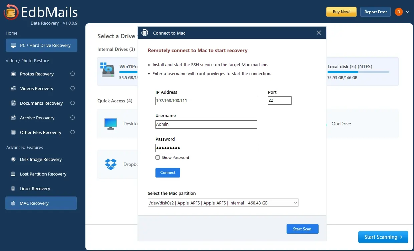
Task: Click the Apple logo beside MAC Recovery
Action: point(13,203)
